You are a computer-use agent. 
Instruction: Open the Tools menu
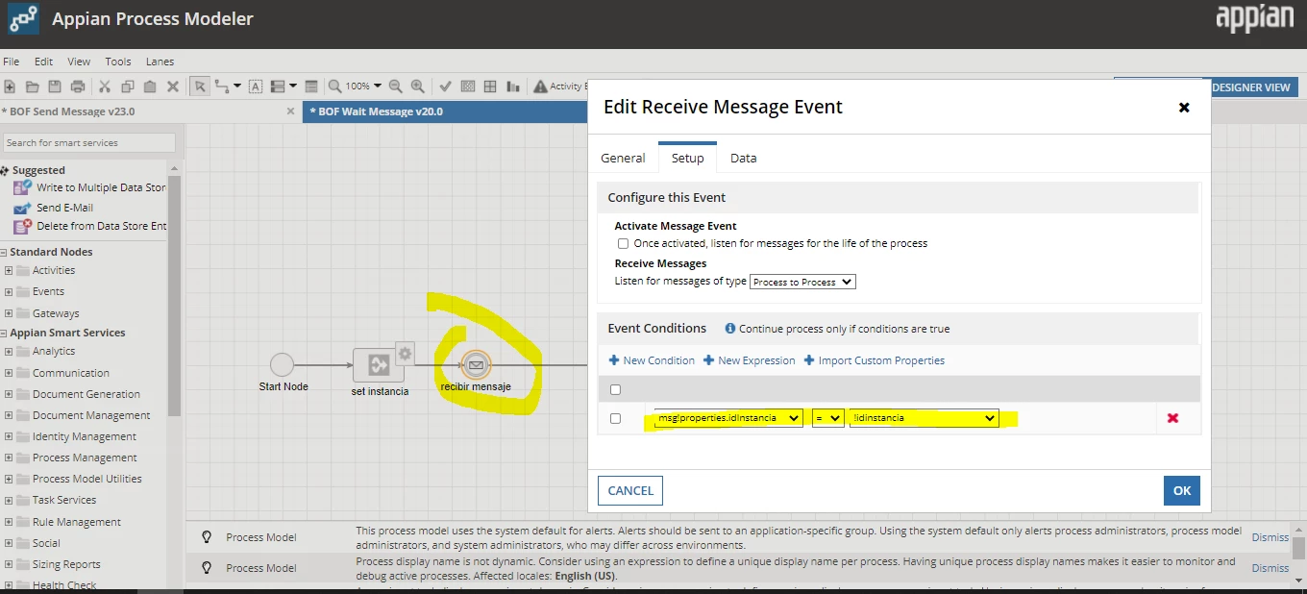[x=118, y=62]
